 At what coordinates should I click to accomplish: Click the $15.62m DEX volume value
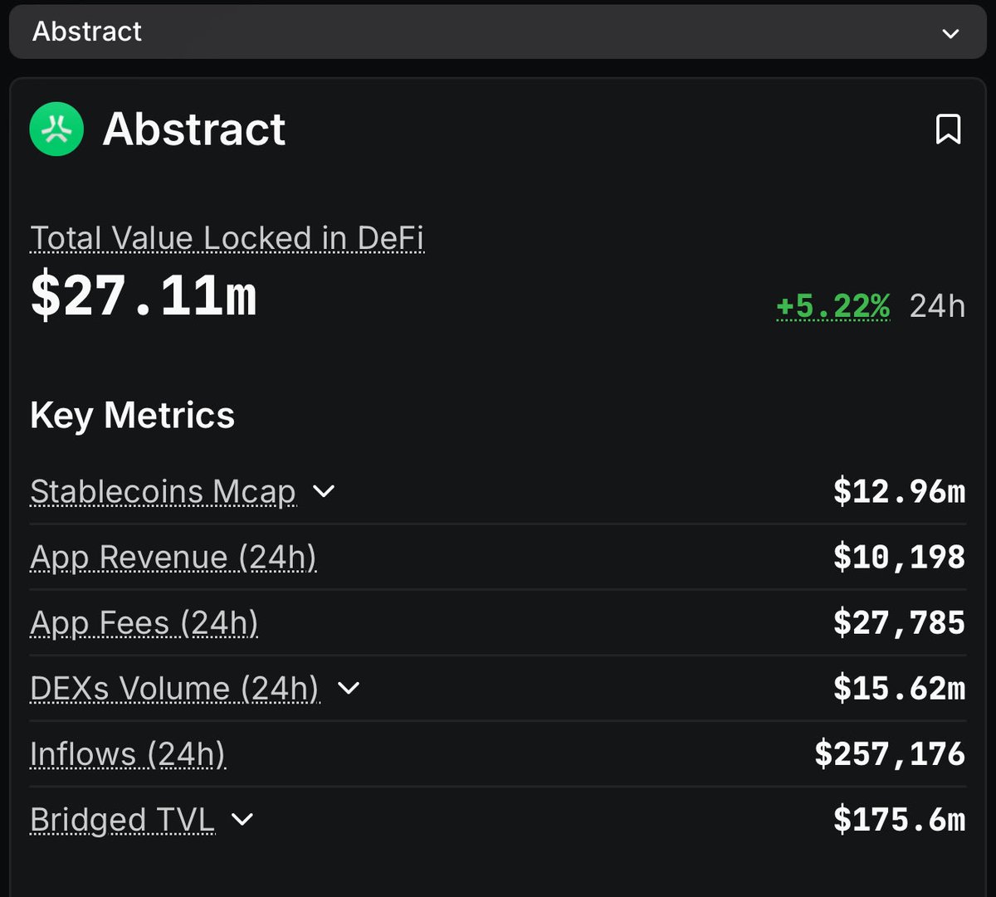click(x=899, y=688)
